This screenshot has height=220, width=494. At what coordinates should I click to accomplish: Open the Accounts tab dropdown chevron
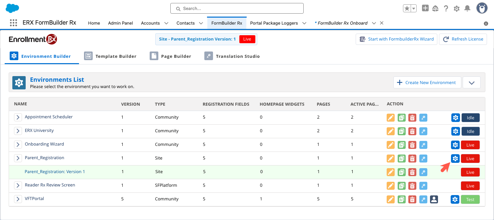pyautogui.click(x=166, y=23)
